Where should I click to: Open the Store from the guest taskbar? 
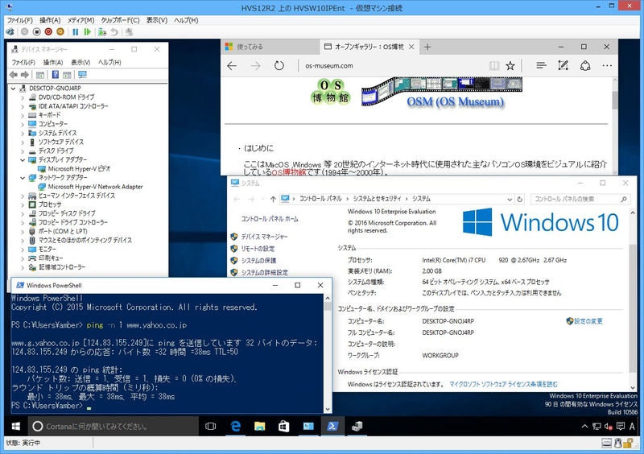pyautogui.click(x=284, y=426)
